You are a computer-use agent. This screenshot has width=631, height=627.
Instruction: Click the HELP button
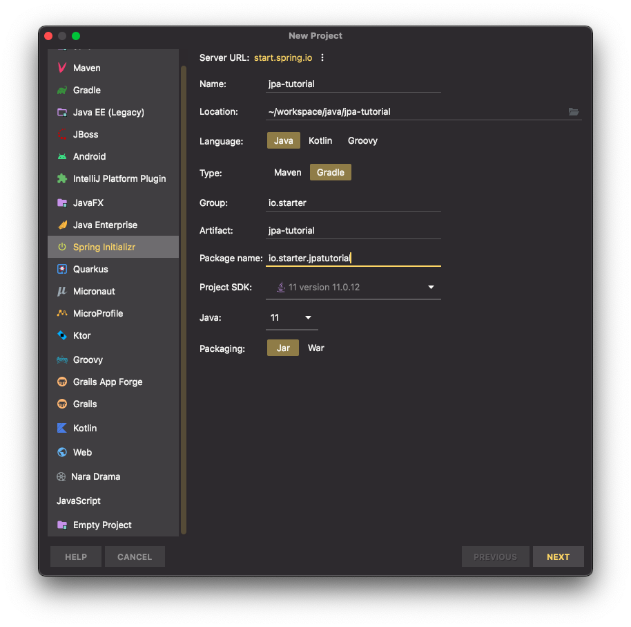click(x=76, y=557)
